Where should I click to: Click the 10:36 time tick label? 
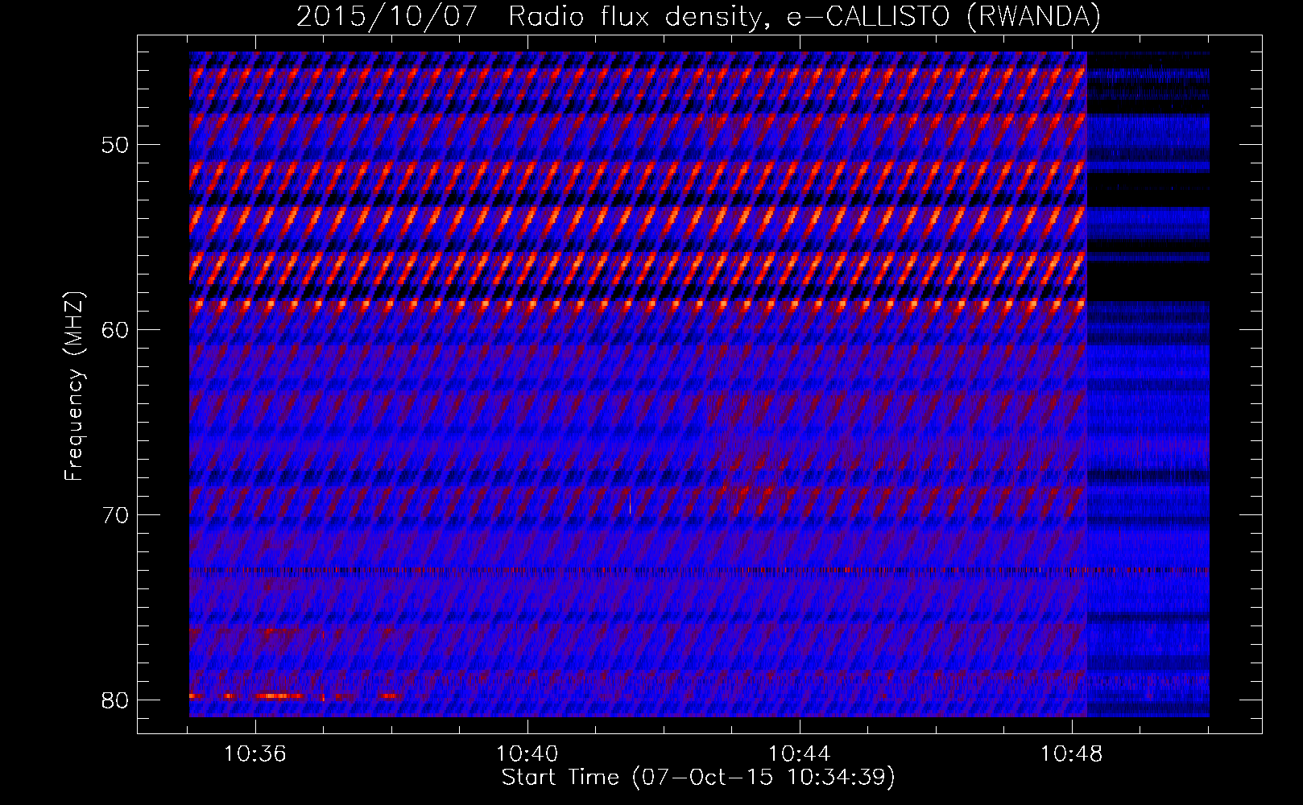coord(254,754)
